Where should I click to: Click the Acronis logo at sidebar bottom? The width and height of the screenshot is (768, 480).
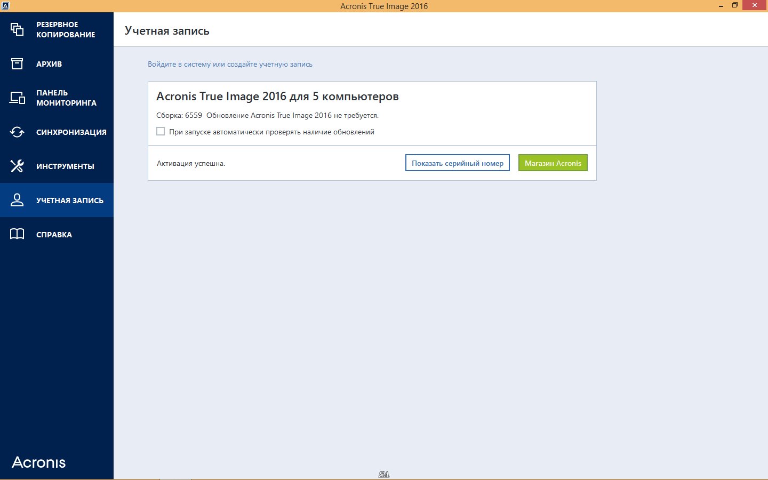39,462
